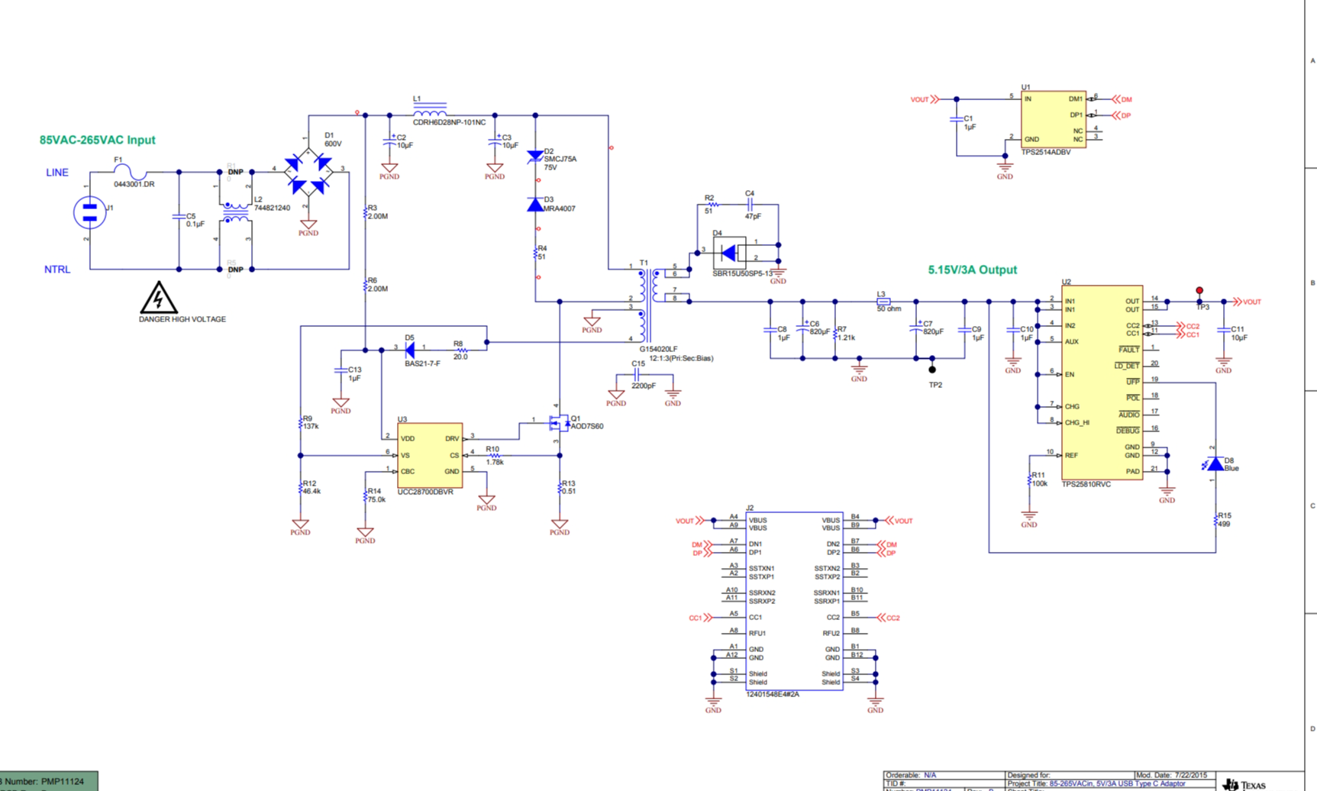Click the '85VAC-265VAC Input' heading
Screen dimensions: 1317x791
[97, 140]
